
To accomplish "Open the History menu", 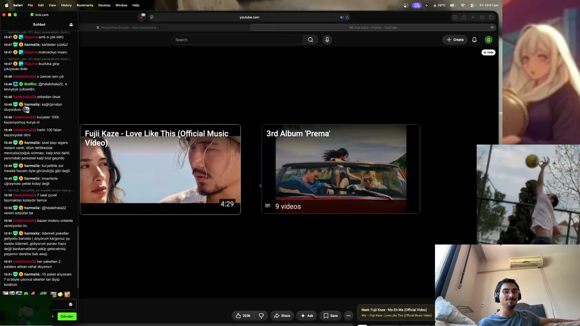I will point(66,5).
